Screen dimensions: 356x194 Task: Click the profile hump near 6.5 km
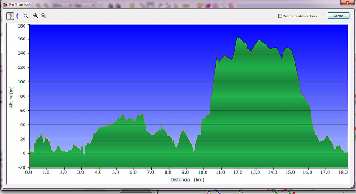pos(142,115)
